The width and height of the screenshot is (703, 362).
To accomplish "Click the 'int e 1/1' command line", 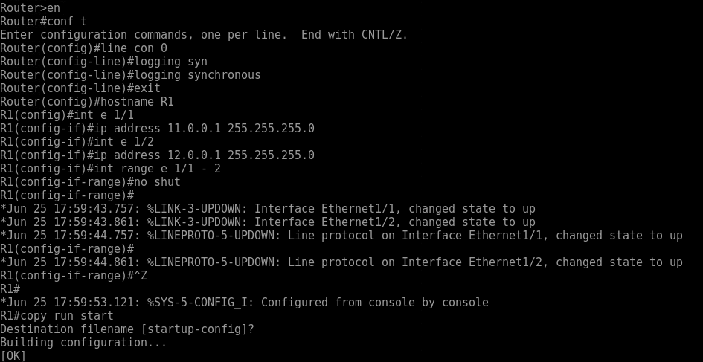I will tap(67, 115).
